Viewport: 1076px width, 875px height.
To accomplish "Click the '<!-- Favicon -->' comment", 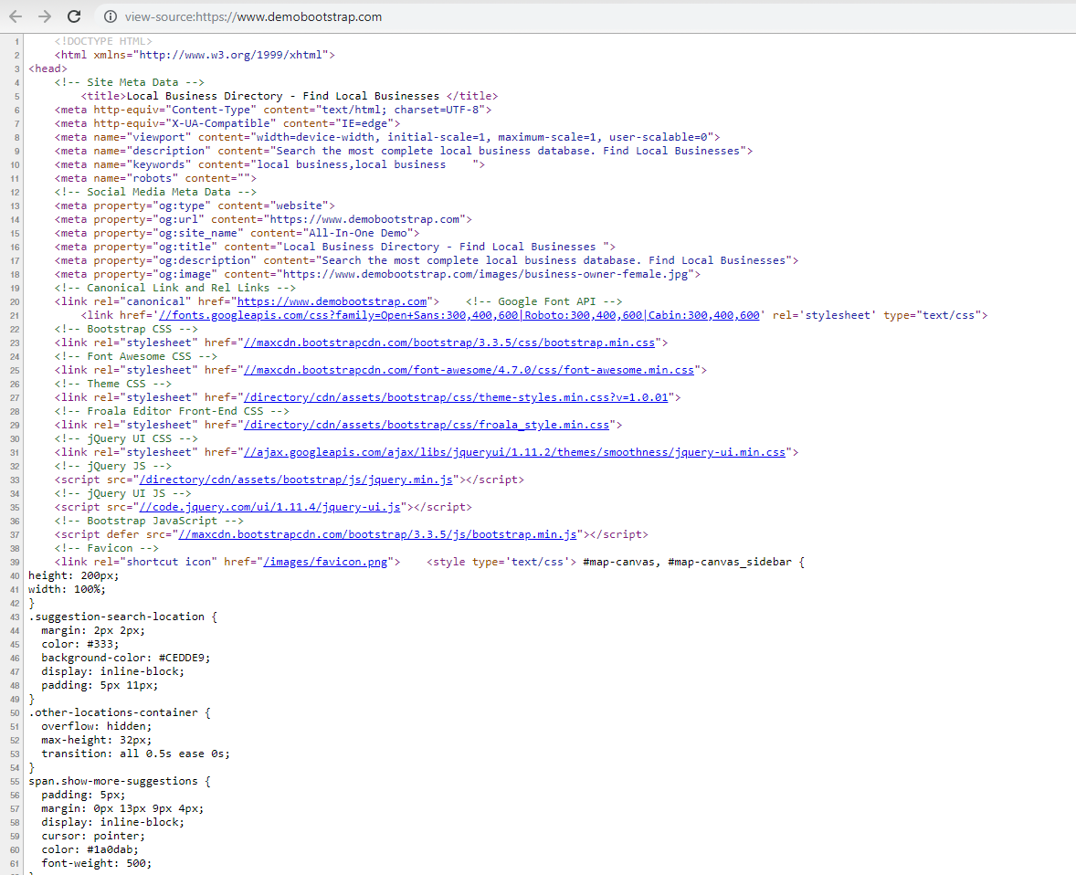I will point(106,548).
